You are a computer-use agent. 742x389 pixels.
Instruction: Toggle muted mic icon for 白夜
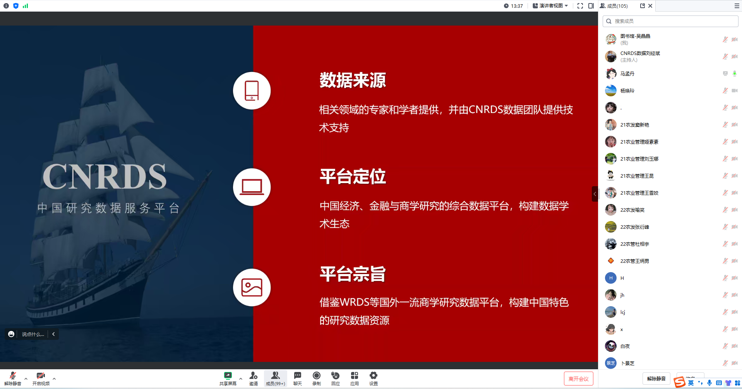point(725,346)
